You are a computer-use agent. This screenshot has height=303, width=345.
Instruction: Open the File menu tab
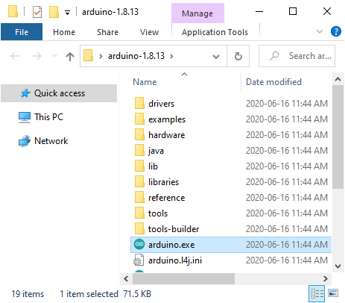(x=22, y=32)
